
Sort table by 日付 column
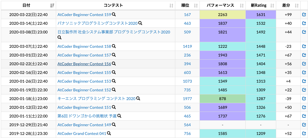(28, 6)
